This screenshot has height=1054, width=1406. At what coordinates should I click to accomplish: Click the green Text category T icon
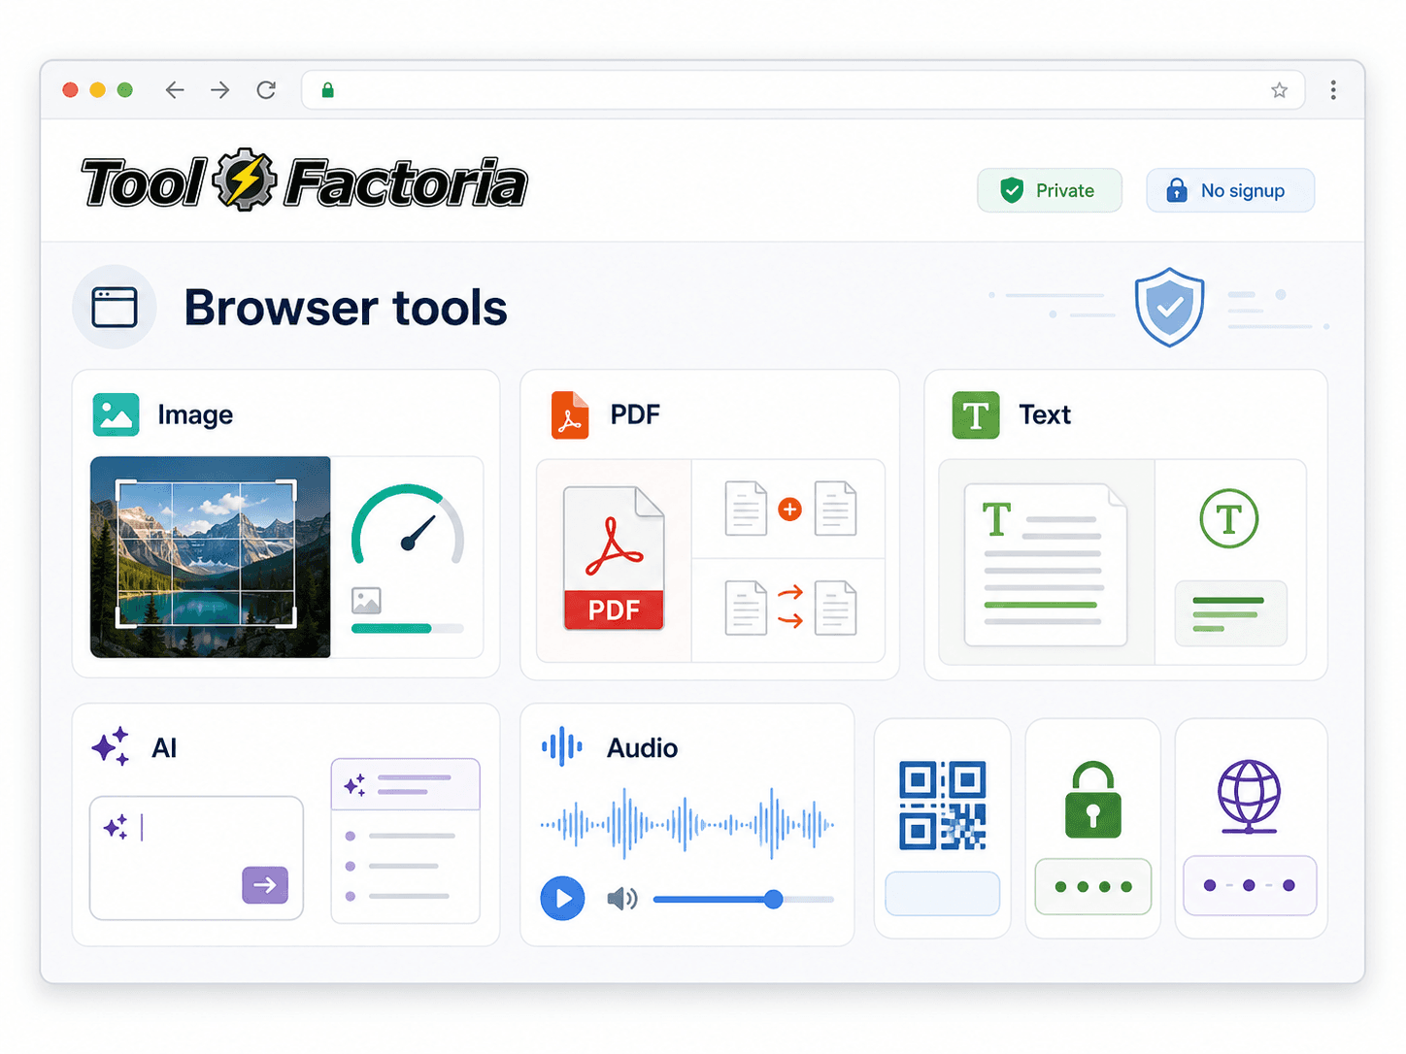[x=976, y=415]
